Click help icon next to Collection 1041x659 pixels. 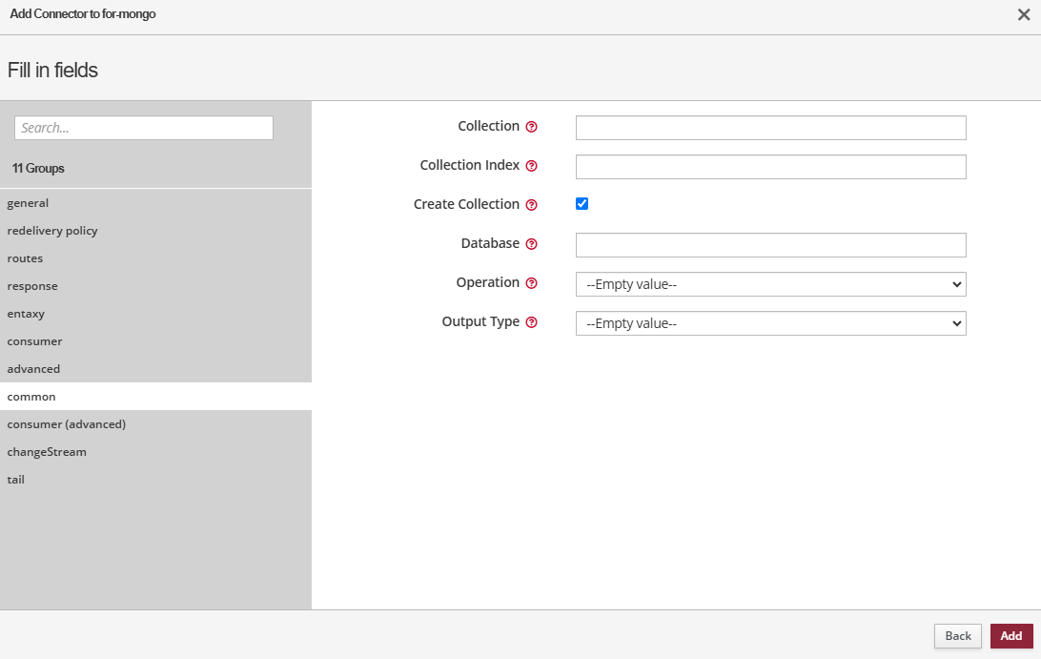coord(532,127)
